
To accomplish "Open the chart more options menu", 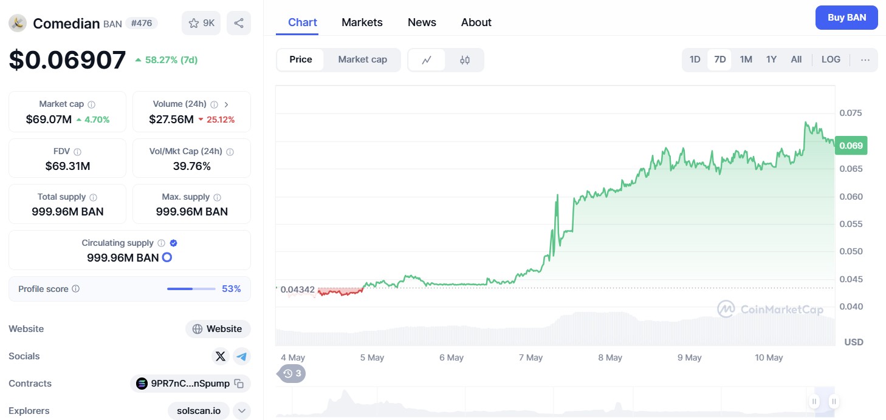I will click(865, 59).
